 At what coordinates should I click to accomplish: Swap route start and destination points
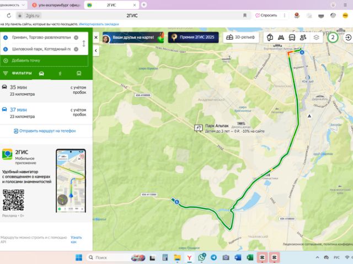84,43
